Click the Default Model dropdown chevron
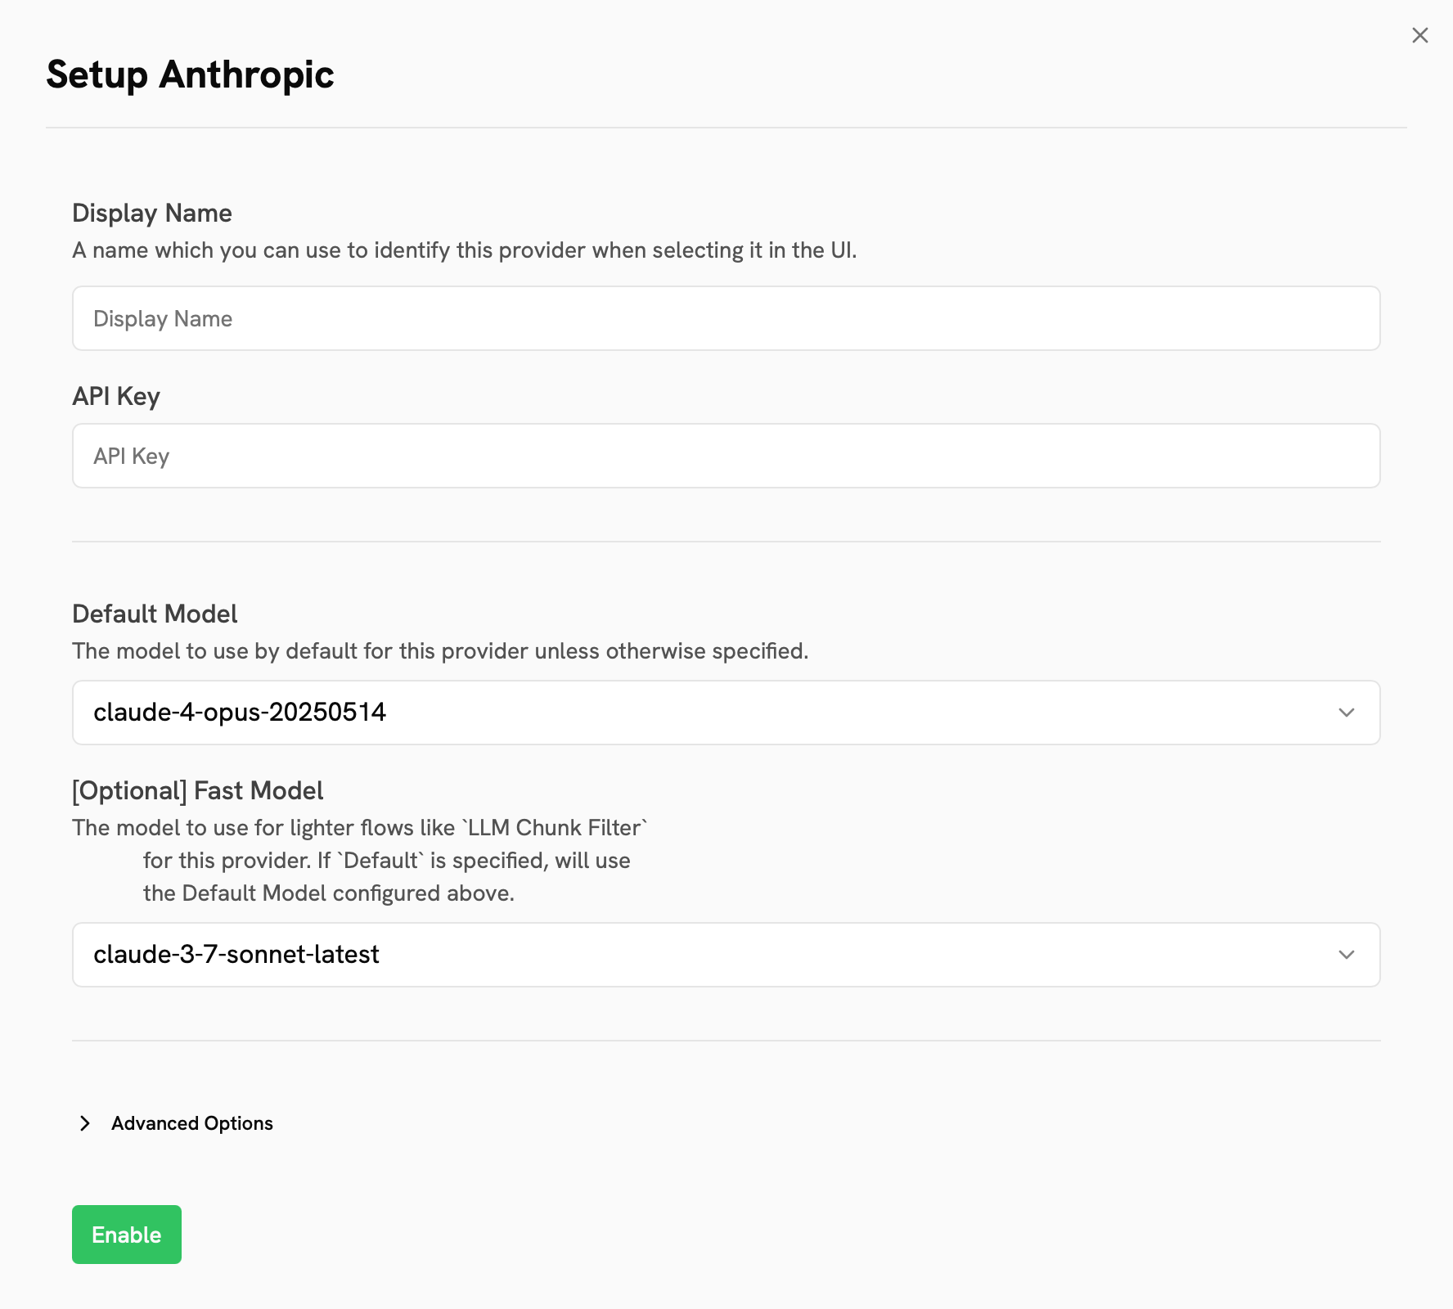The image size is (1453, 1309). click(1347, 713)
